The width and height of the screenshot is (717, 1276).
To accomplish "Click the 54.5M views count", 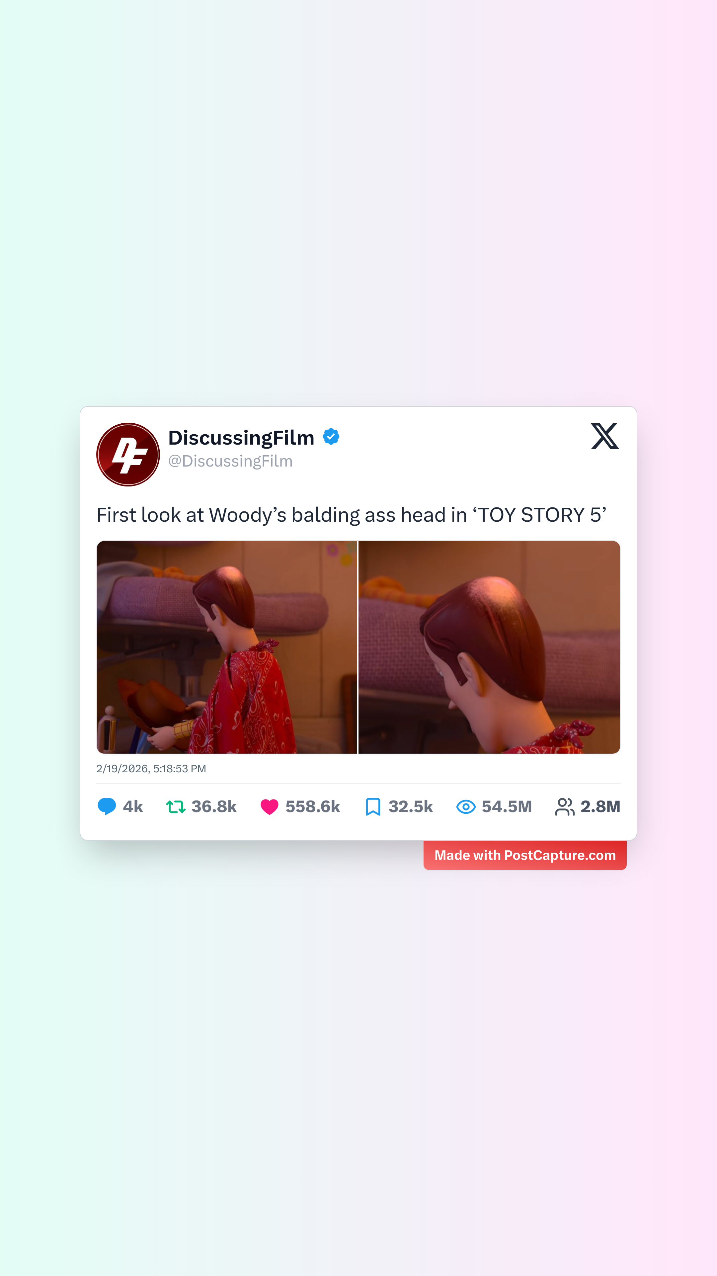I will (x=507, y=807).
